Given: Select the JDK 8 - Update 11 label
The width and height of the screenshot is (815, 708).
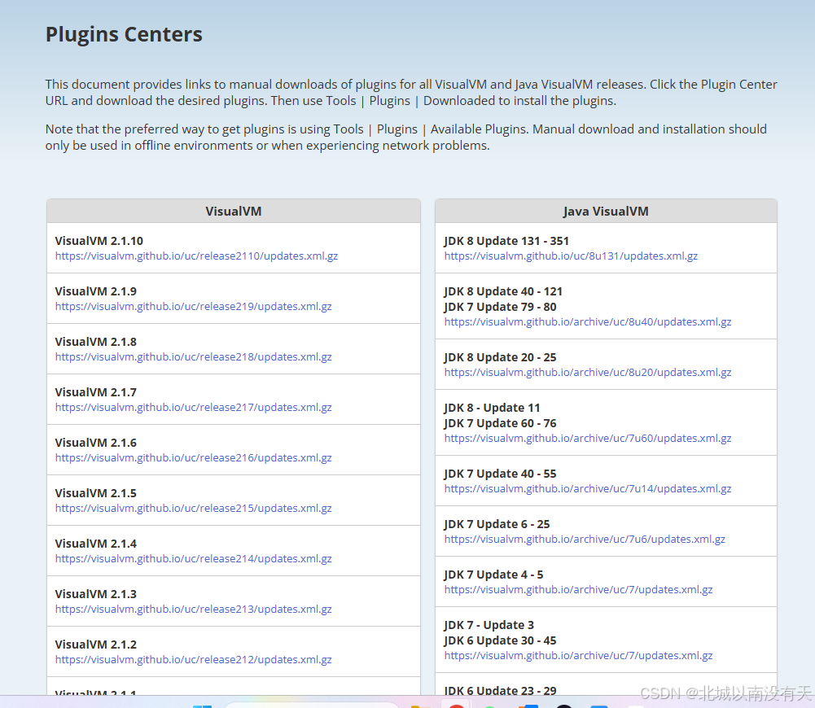Looking at the screenshot, I should (492, 408).
